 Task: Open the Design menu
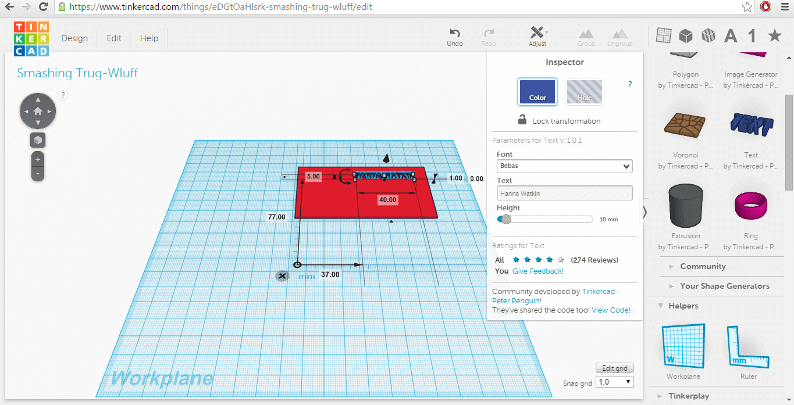(74, 38)
